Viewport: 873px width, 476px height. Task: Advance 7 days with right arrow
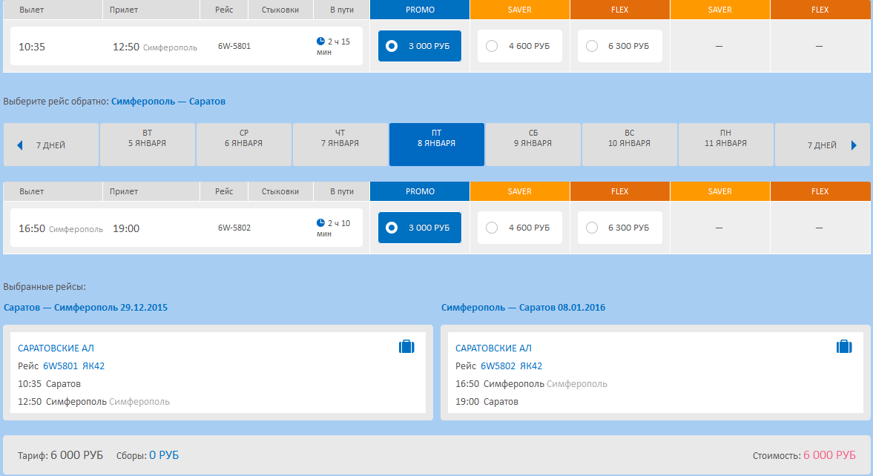point(854,145)
